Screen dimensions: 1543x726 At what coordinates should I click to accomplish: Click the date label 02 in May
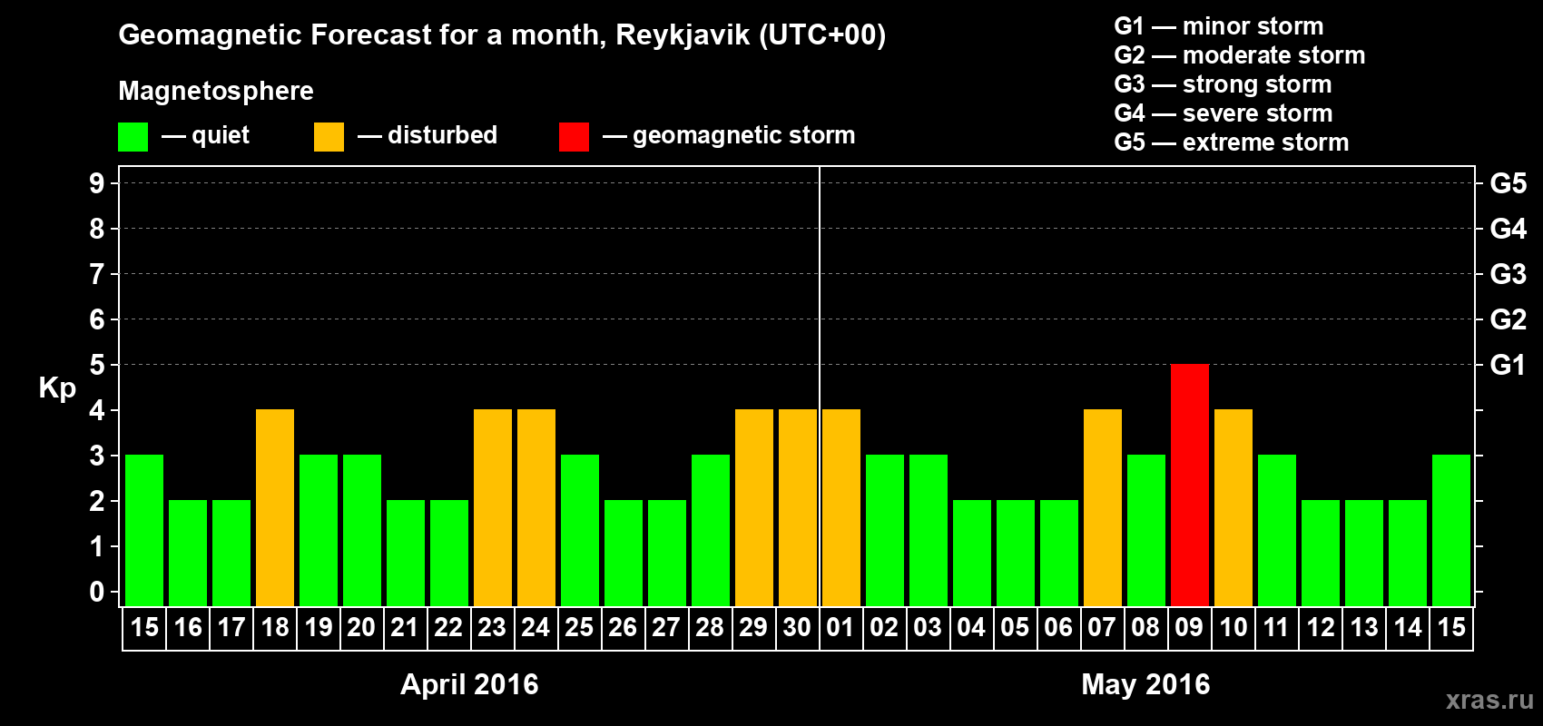[884, 627]
